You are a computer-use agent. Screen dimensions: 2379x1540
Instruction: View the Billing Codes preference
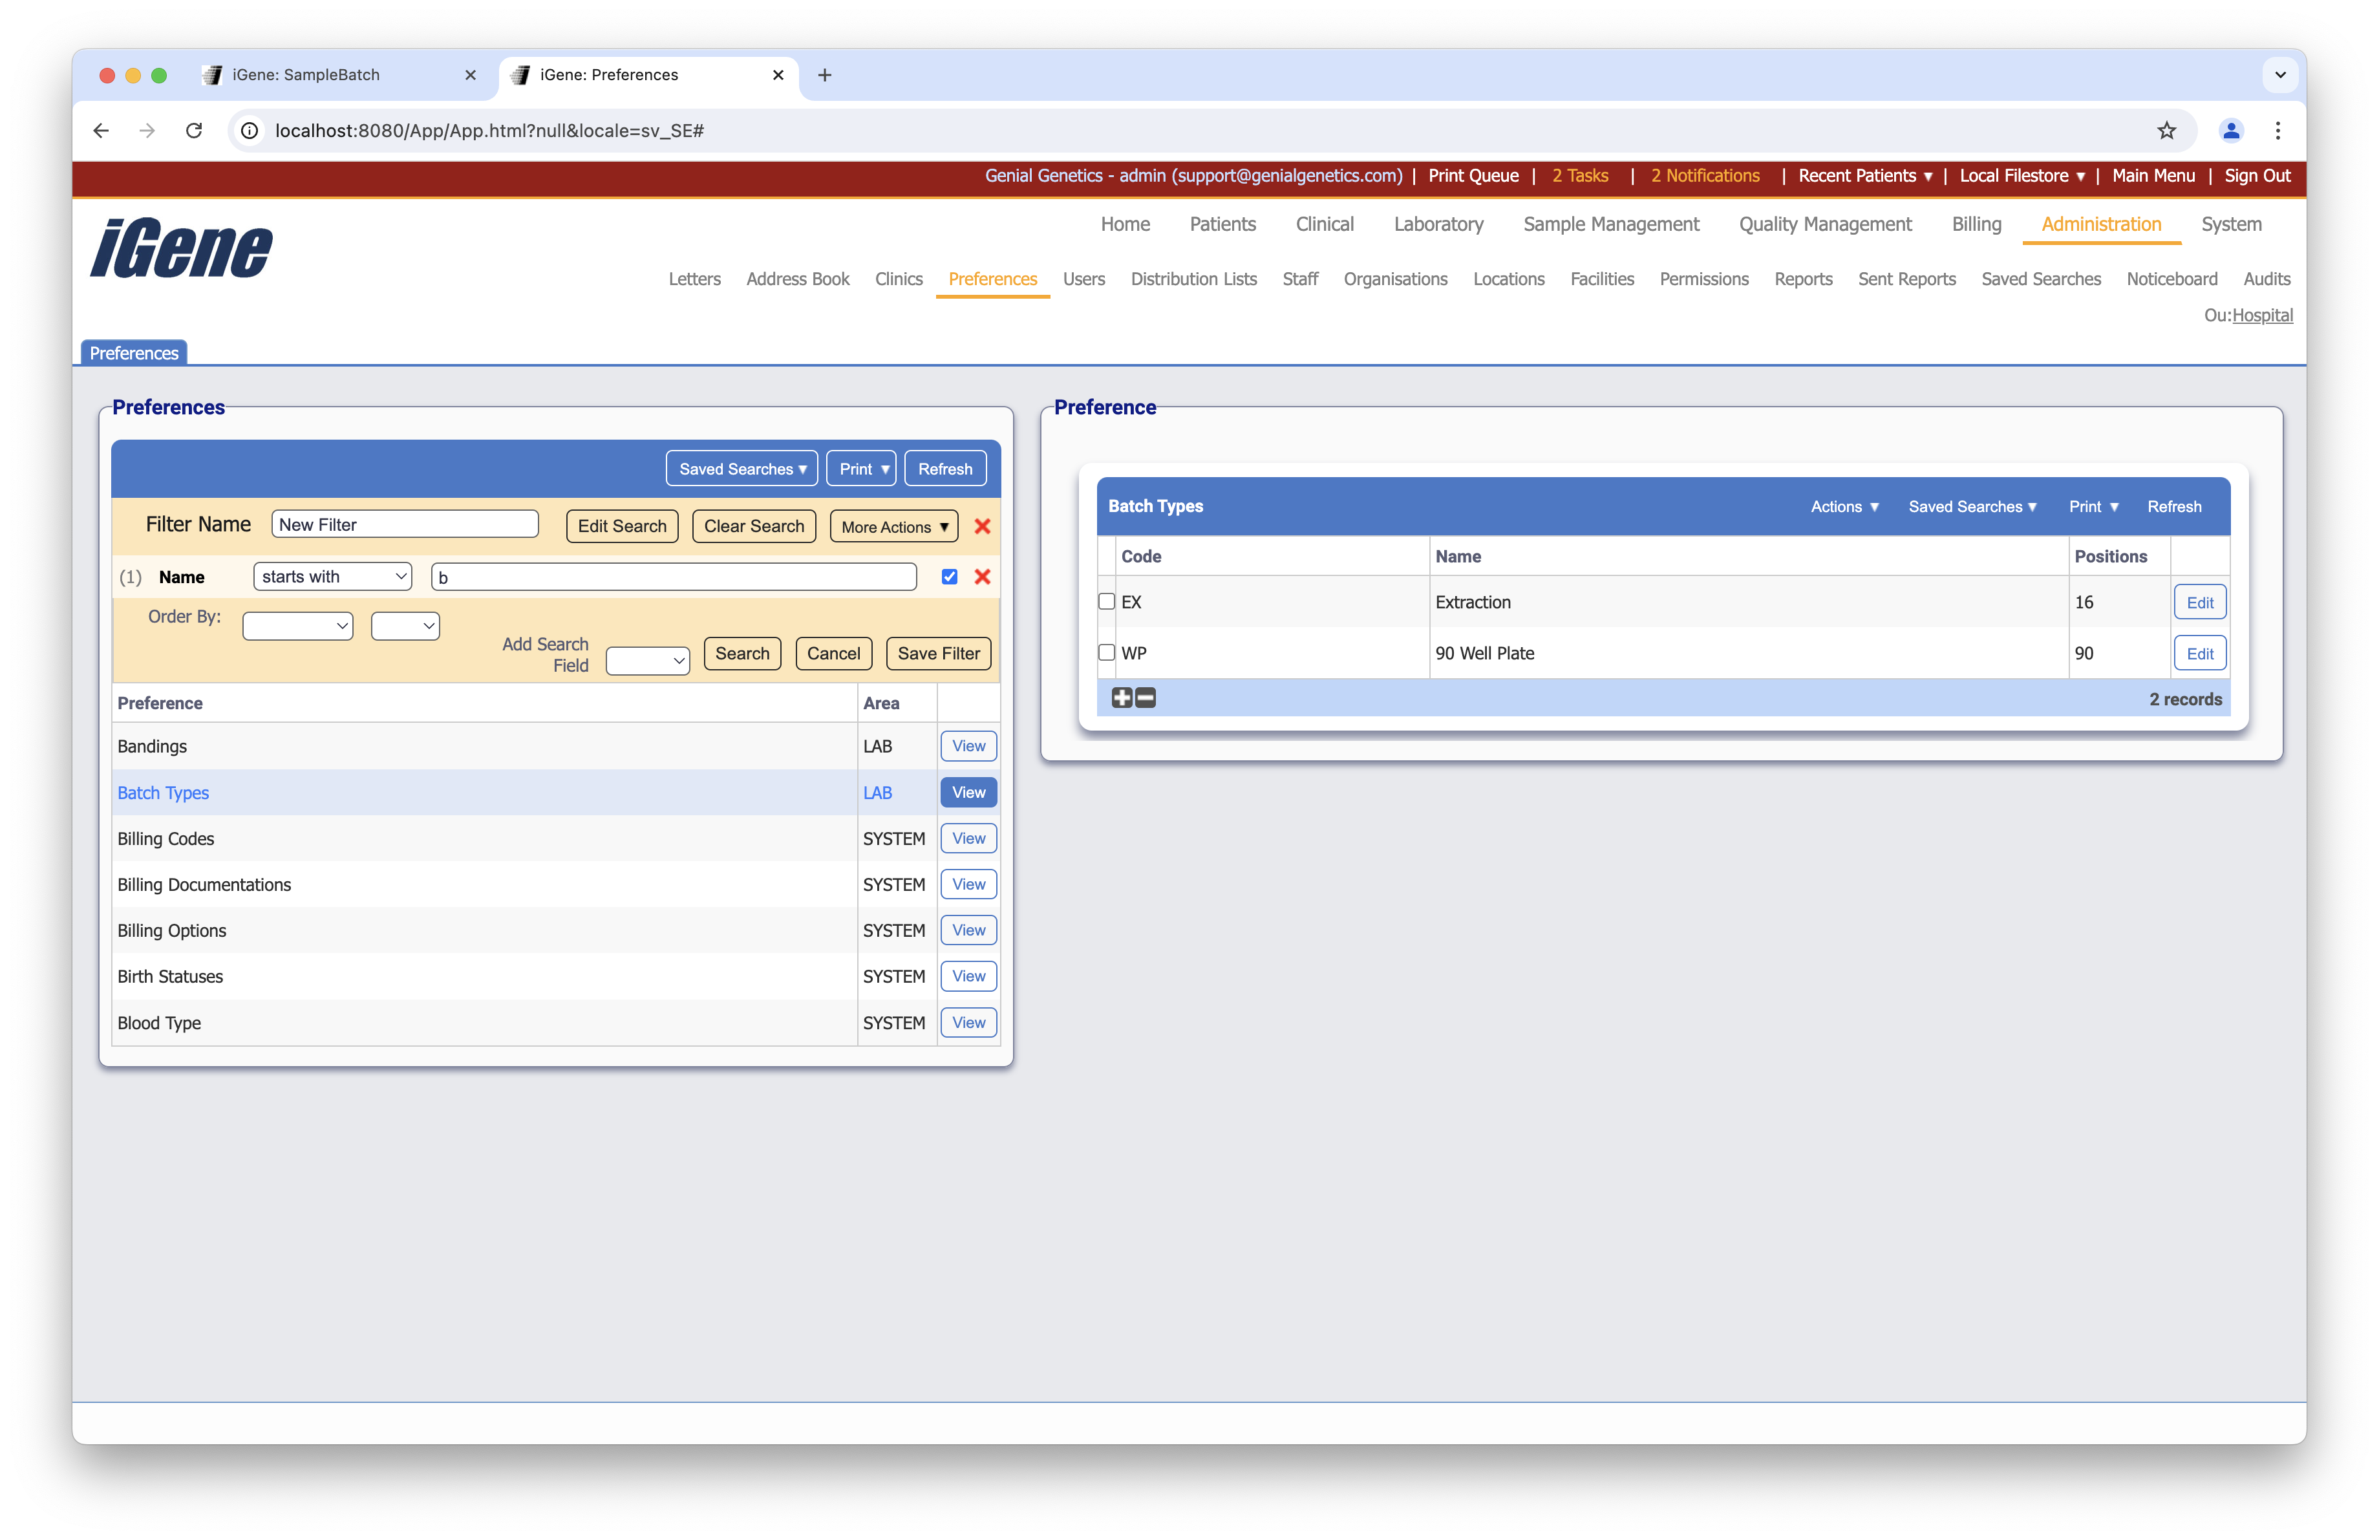968,839
